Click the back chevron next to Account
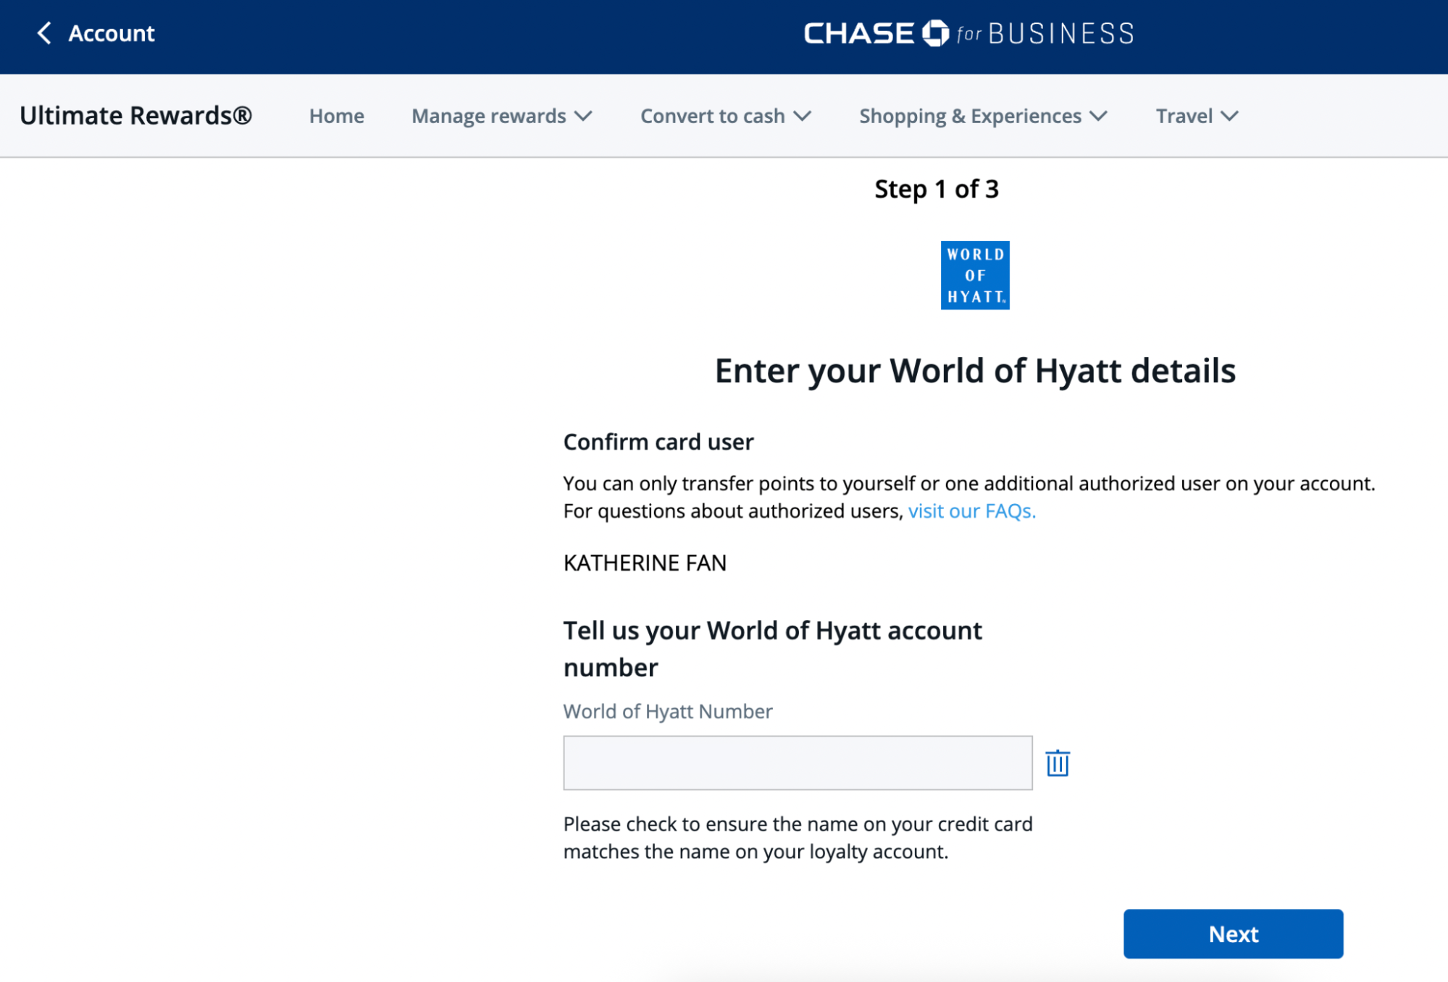 [x=44, y=33]
